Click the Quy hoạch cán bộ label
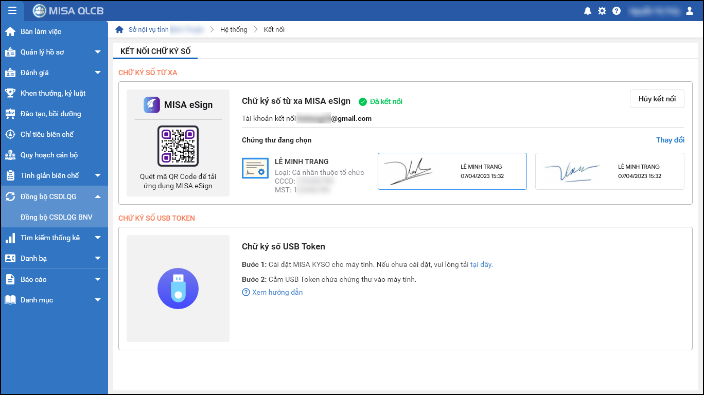This screenshot has height=395, width=704. click(x=49, y=155)
